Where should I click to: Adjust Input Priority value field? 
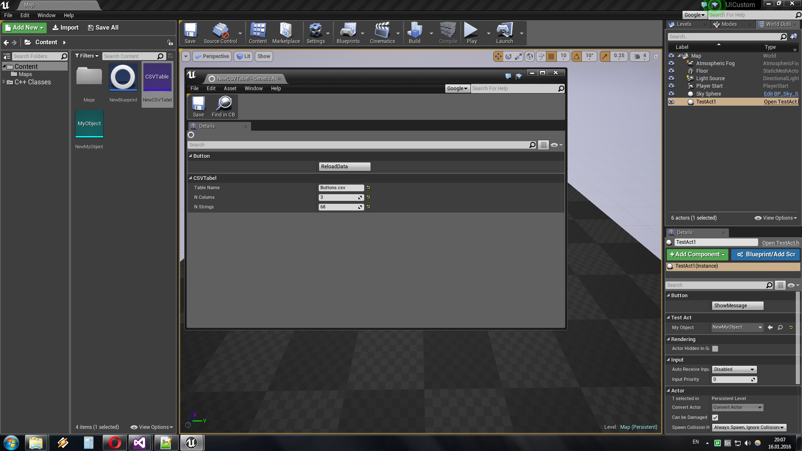[x=734, y=380]
